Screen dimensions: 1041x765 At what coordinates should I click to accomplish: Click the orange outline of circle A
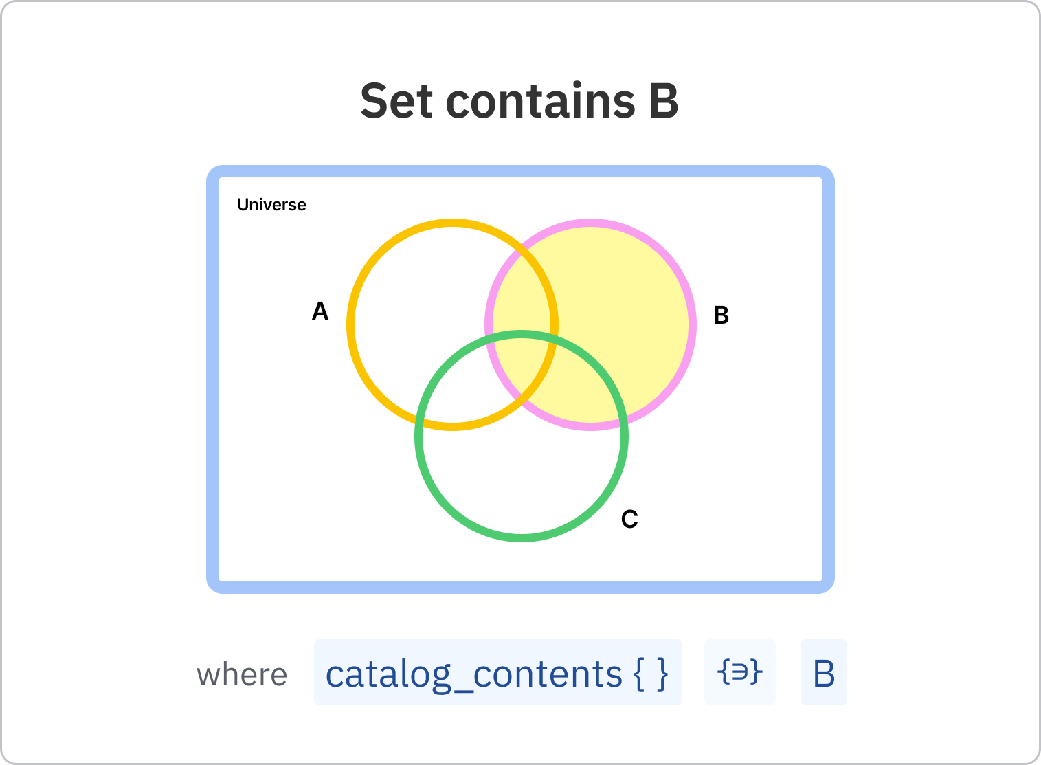350,324
